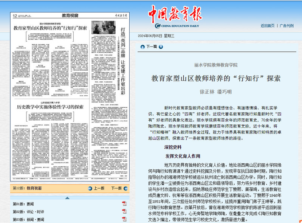Click the China Education Daily logo
Image resolution: width=302 pixels, height=223 pixels.
click(x=175, y=17)
